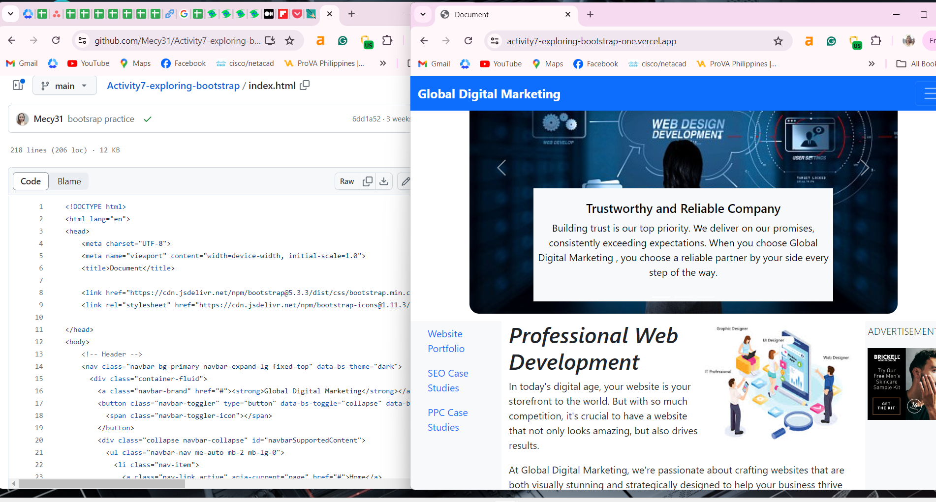This screenshot has width=936, height=502.
Task: Toggle the Global Digital Marketing navbar menu
Action: coord(927,93)
